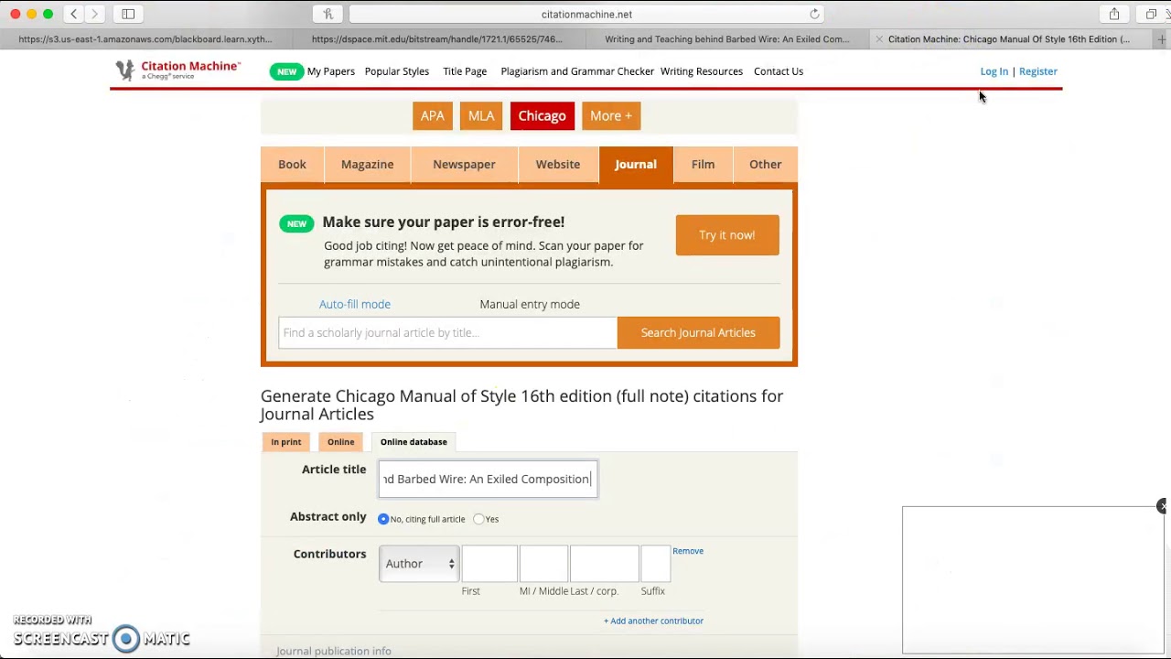Open Writing Resources menu

702,71
